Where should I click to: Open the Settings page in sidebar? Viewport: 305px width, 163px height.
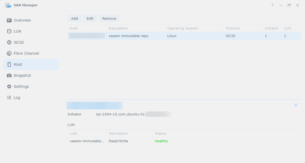(x=21, y=86)
